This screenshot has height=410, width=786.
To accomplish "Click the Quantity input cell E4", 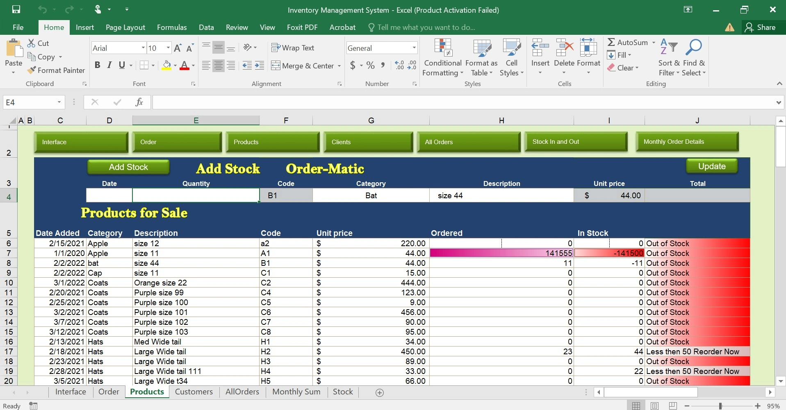I will coord(196,195).
